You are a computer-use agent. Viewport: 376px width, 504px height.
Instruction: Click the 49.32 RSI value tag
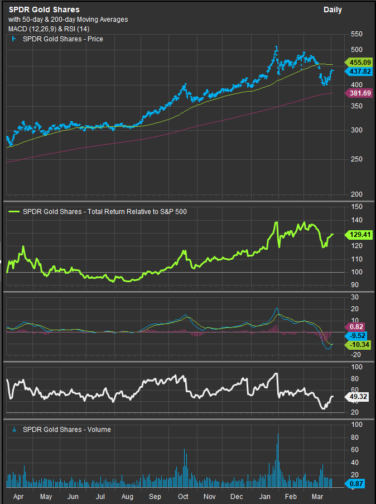point(359,397)
